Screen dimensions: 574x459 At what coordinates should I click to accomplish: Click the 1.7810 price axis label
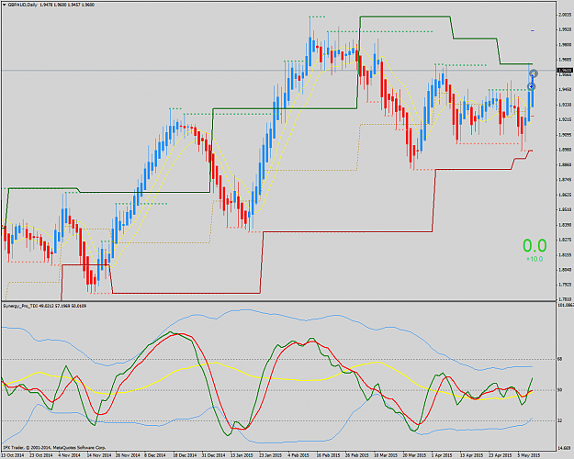565,299
